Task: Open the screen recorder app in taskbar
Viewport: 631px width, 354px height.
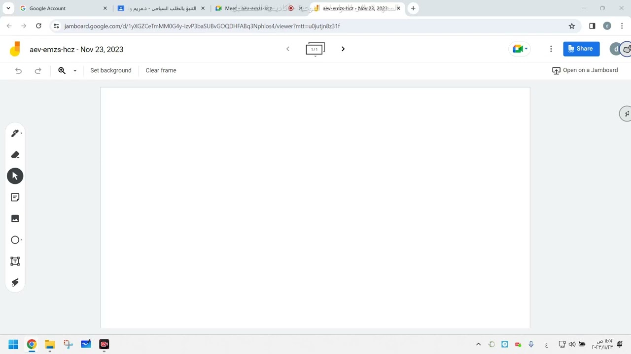Action: coord(104,344)
